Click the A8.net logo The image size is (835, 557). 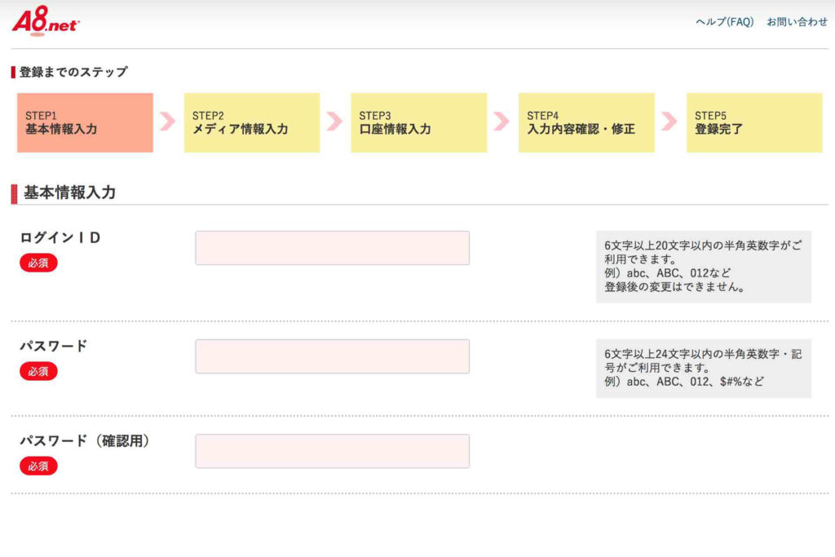(46, 22)
